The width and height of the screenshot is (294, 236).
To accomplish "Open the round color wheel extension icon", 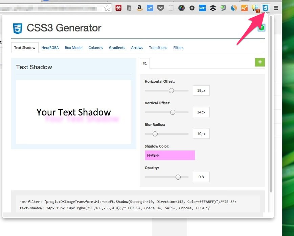I will coord(181,8).
